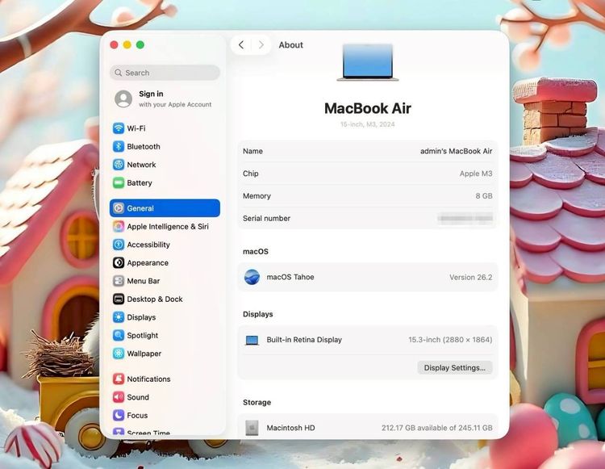The width and height of the screenshot is (605, 469).
Task: Click the Version 26.2 text
Action: pyautogui.click(x=471, y=277)
